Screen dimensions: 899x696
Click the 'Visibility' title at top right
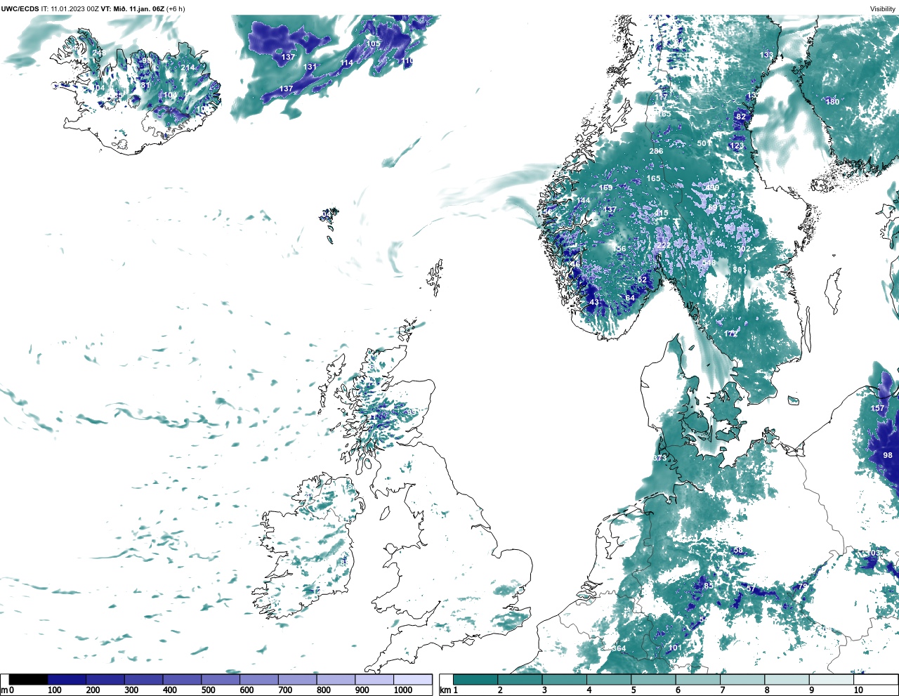point(883,9)
